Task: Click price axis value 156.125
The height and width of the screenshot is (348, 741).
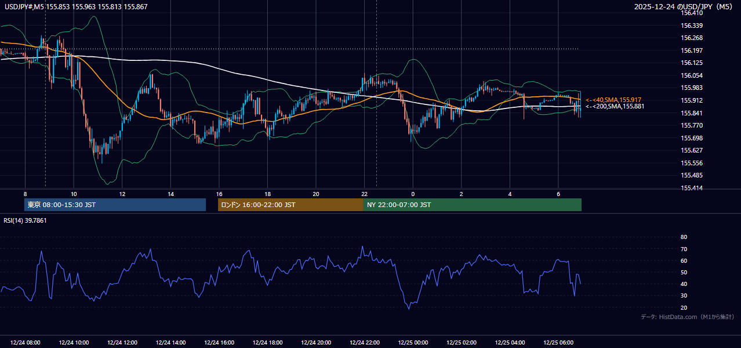Action: tap(692, 63)
